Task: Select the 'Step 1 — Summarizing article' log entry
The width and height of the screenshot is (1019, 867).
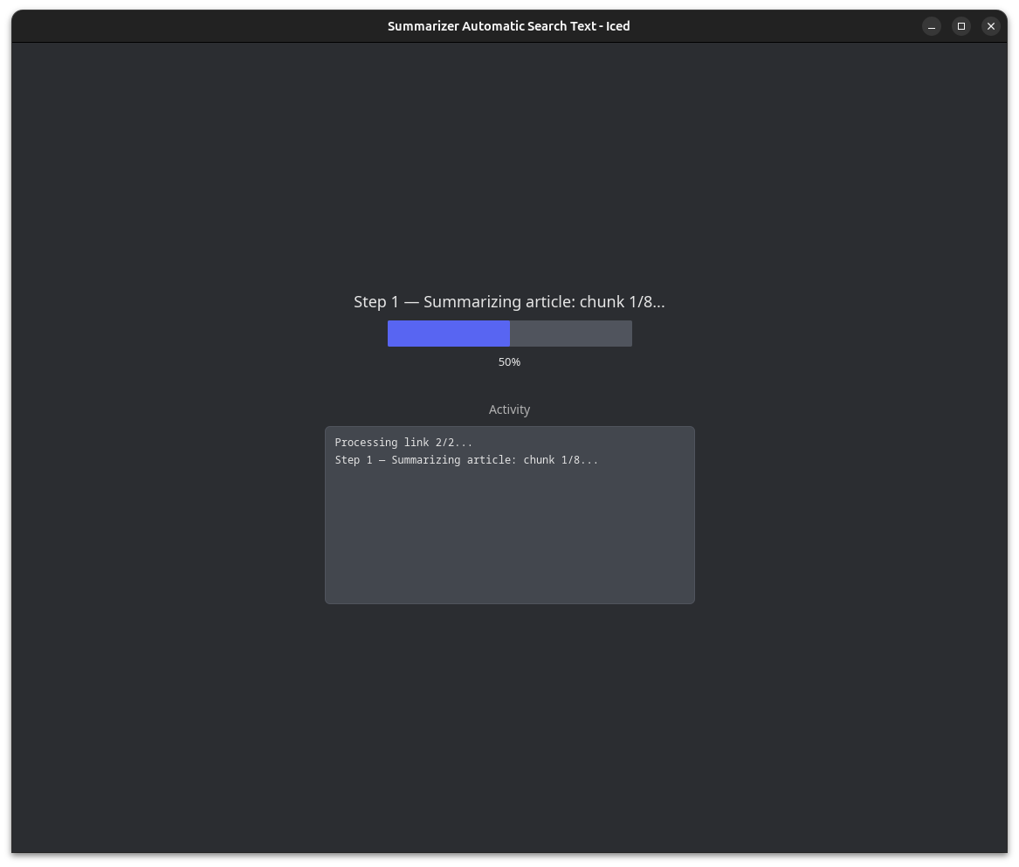Action: 466,460
